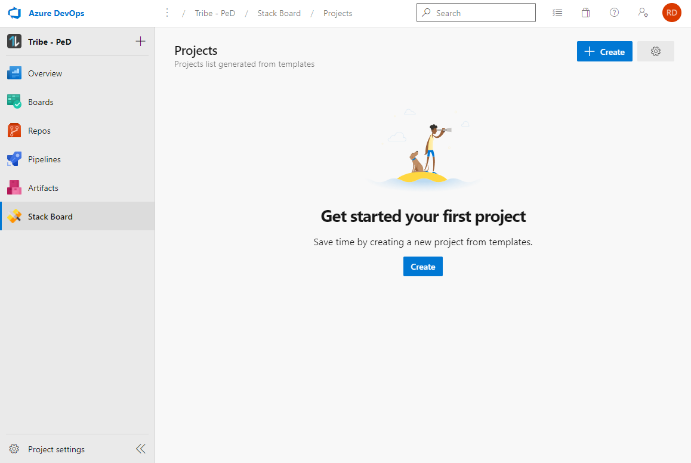691x463 pixels.
Task: Focus the Search input field
Action: click(476, 13)
